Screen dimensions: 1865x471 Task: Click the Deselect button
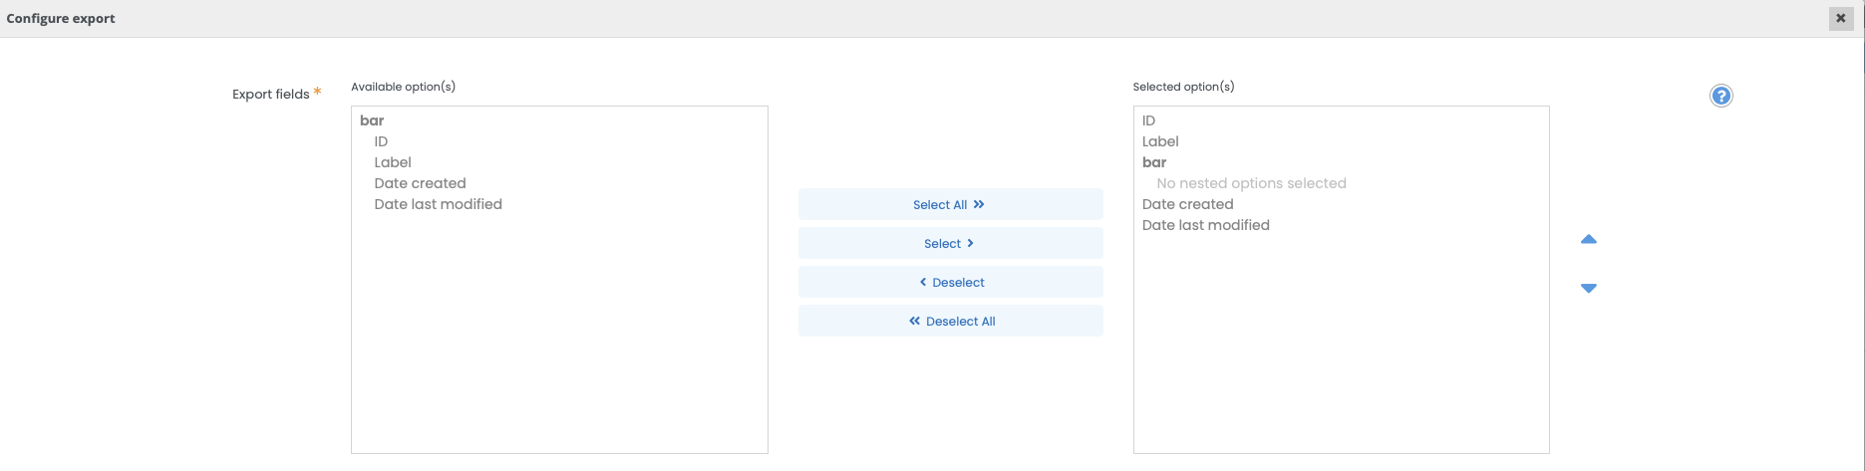coord(950,282)
